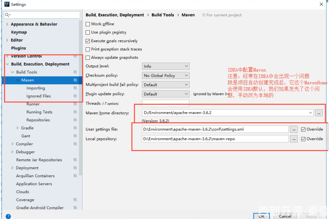This screenshot has height=219, width=329.
Task: Click the project-level icon beside Maven row
Action: tap(75, 80)
